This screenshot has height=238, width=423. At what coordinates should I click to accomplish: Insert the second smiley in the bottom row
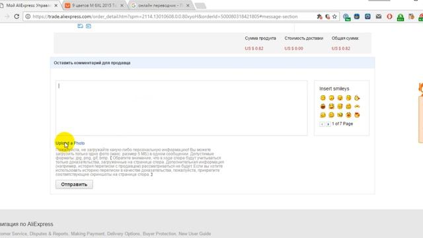point(331,115)
